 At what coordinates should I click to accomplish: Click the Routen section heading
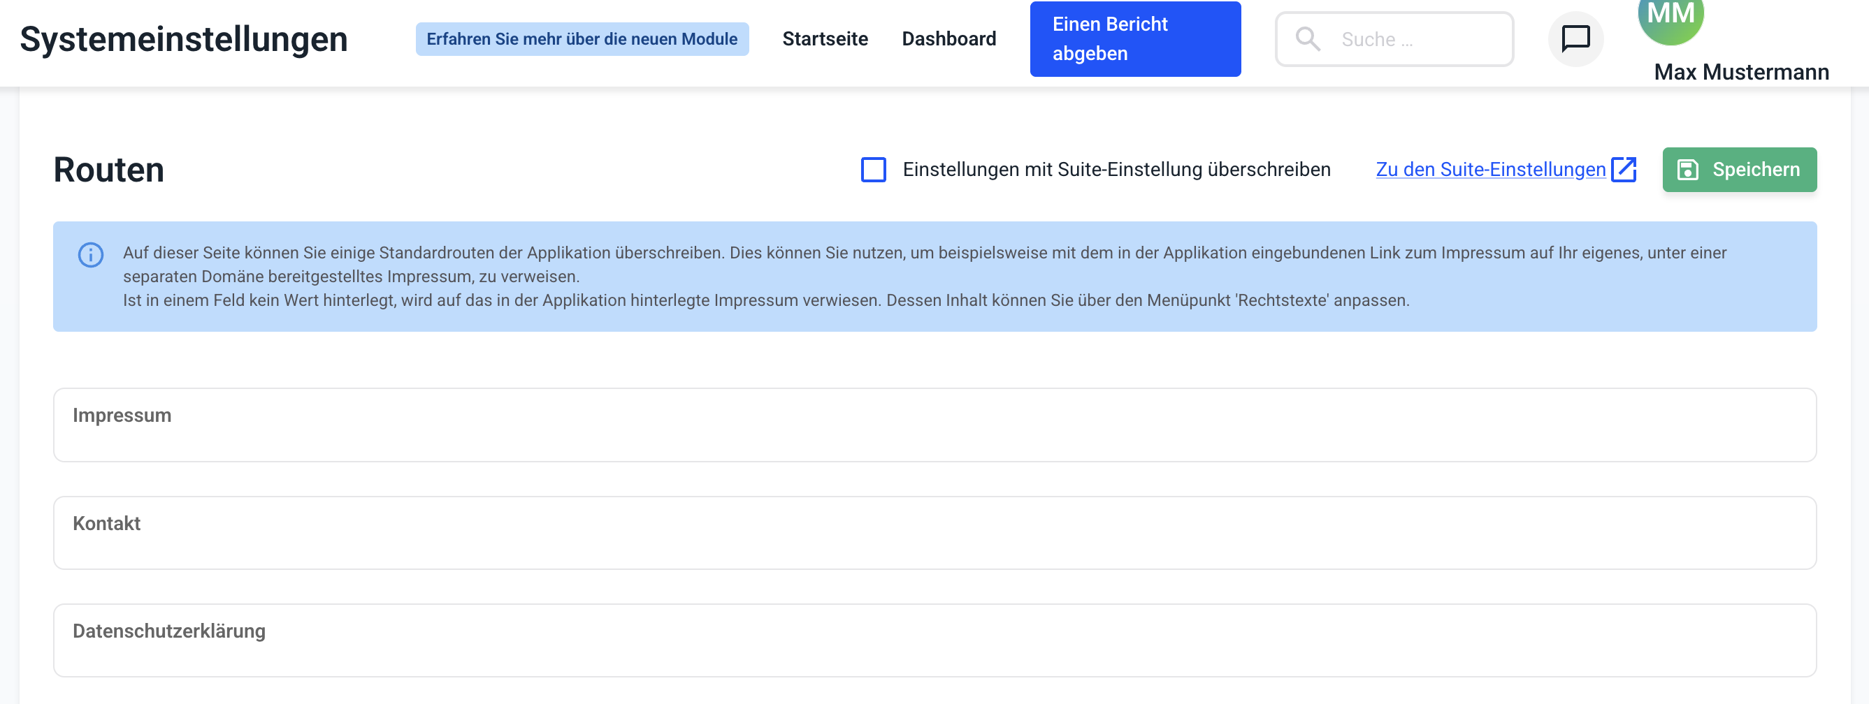109,170
